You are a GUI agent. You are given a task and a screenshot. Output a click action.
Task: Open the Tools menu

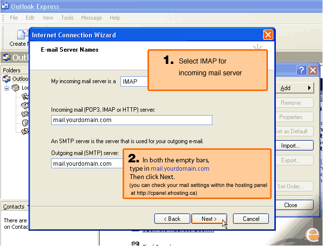pyautogui.click(x=67, y=18)
